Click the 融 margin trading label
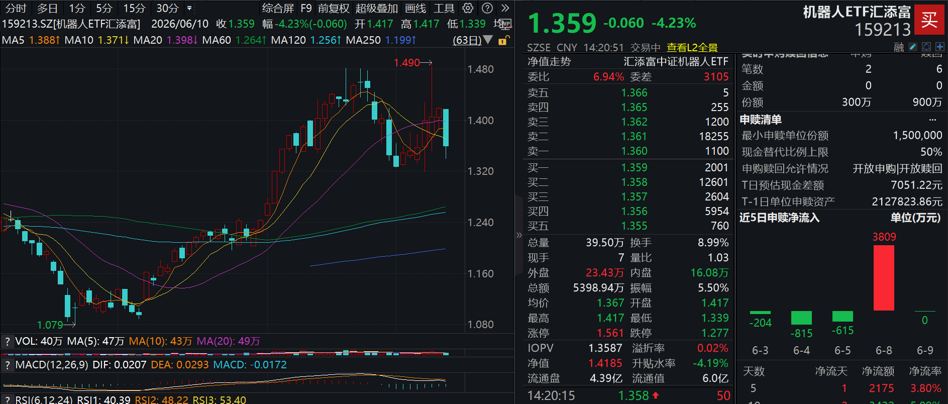Screen dimensions: 948x404 pos(899,47)
